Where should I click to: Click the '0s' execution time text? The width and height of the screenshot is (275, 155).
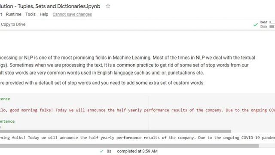[x=109, y=151]
